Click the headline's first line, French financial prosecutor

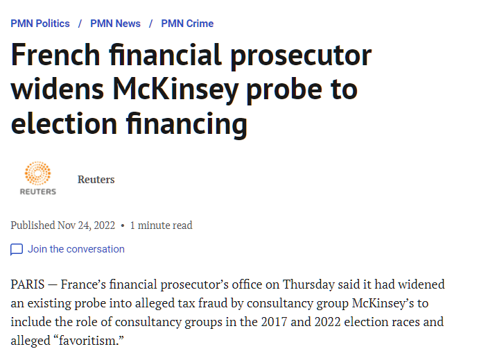click(x=191, y=56)
